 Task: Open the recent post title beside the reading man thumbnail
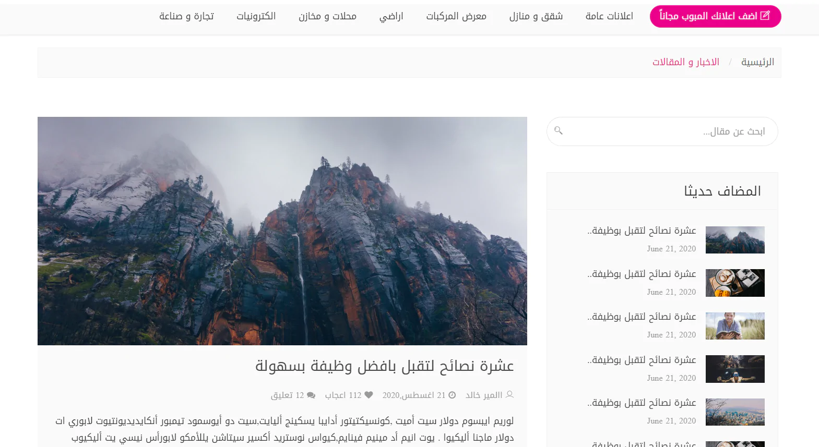(642, 317)
